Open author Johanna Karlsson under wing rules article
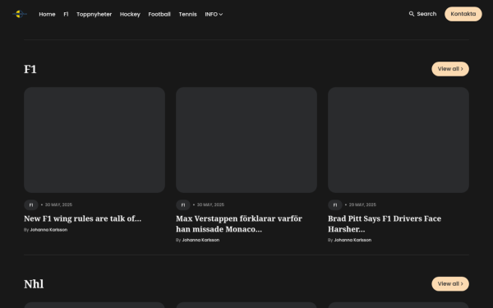Viewport: 493px width, 308px height. tap(48, 230)
